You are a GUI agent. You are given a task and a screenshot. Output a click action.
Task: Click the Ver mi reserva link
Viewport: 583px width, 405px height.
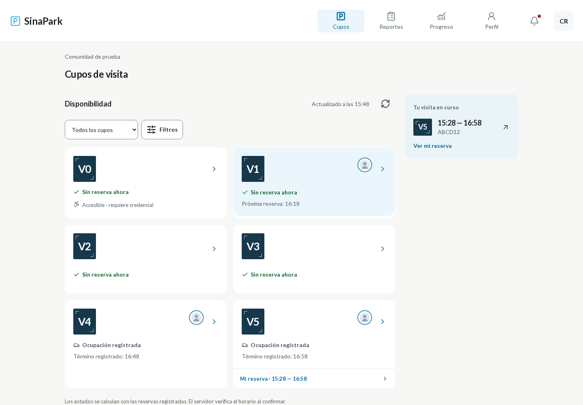point(432,146)
